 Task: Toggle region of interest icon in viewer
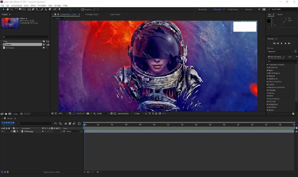pyautogui.click(x=111, y=113)
